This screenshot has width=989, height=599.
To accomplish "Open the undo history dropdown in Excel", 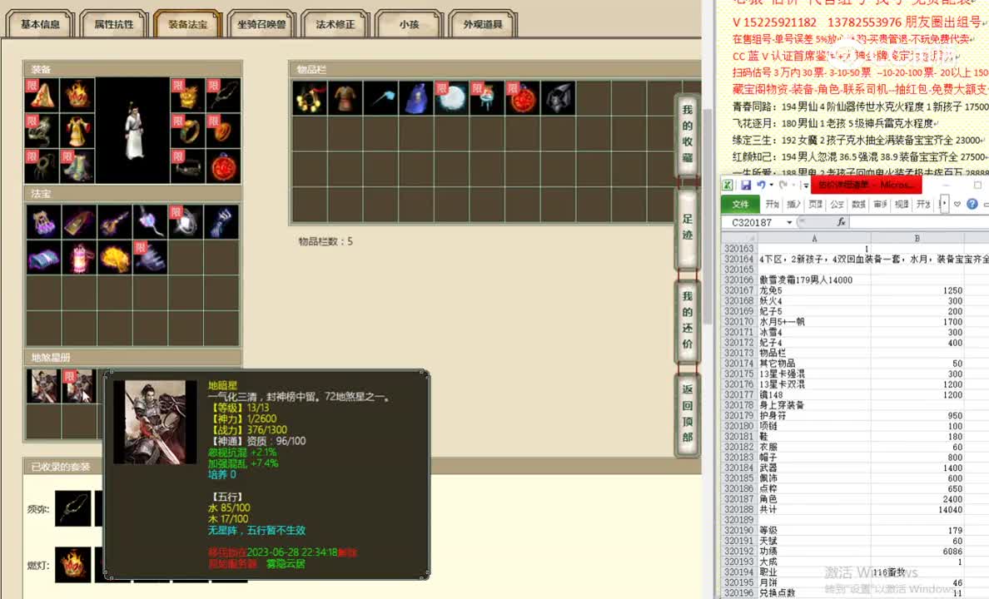I will pyautogui.click(x=771, y=185).
